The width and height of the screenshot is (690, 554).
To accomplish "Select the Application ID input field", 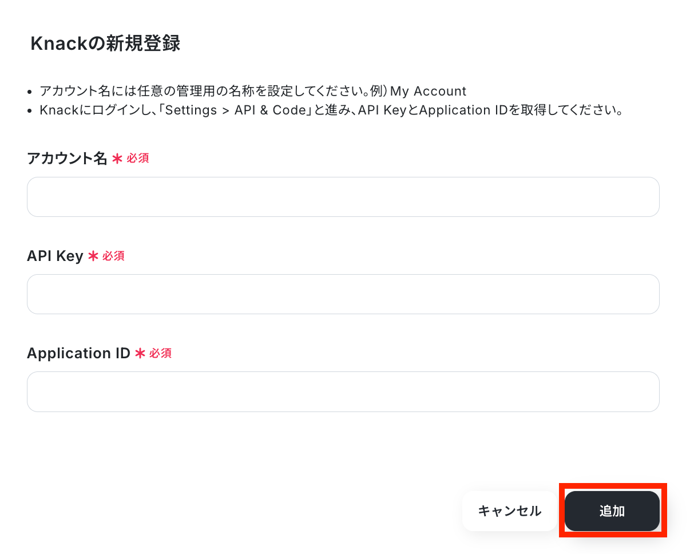I will pyautogui.click(x=343, y=391).
